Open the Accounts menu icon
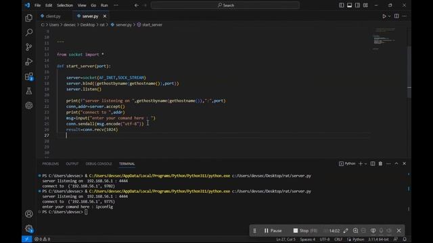 28,214
